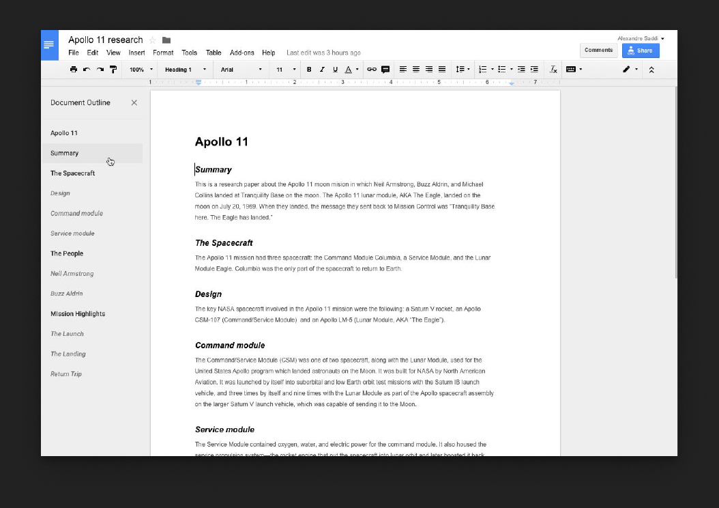Screen dimensions: 719x508
Task: Open the Table menu
Action: click(214, 53)
